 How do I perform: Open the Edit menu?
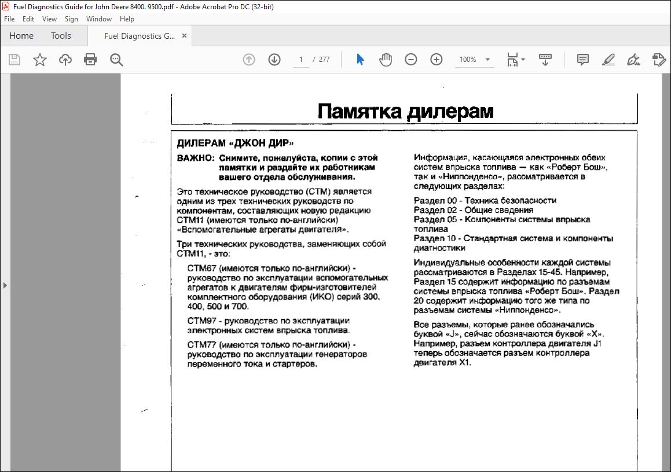(28, 19)
